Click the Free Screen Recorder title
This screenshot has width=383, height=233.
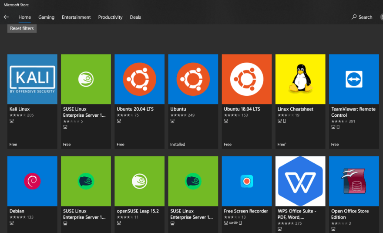246,211
